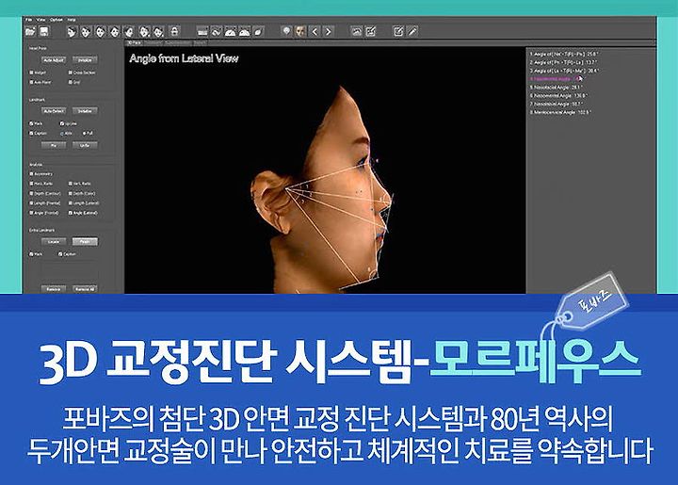Click Initialize in the Landmark section

coord(85,111)
